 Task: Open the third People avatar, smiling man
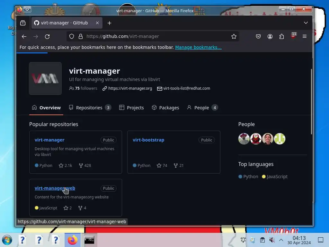268,139
